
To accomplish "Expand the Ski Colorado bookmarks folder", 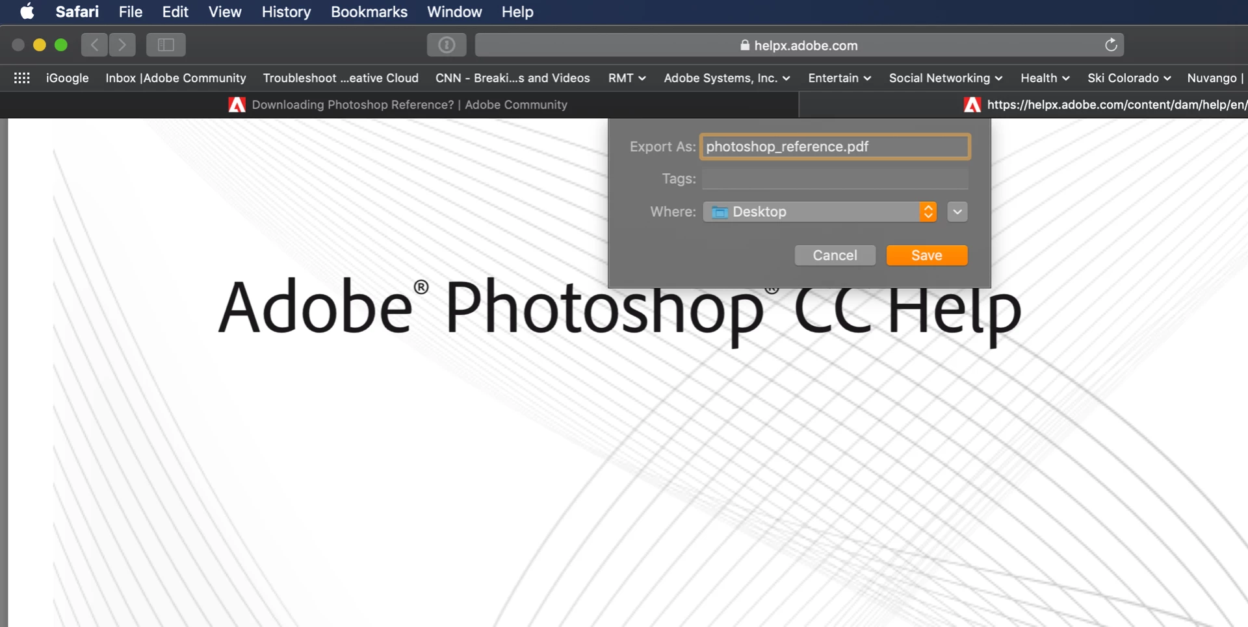I will [1129, 78].
